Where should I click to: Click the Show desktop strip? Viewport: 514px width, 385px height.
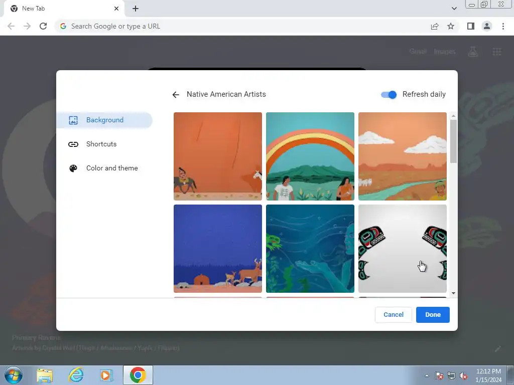510,375
